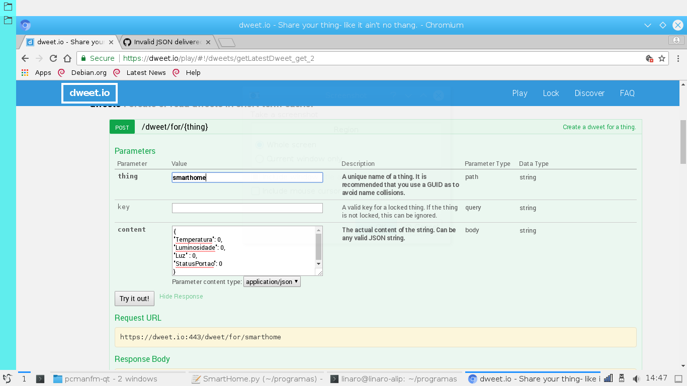Select virtual desktop 1 in the panel

pos(24,379)
